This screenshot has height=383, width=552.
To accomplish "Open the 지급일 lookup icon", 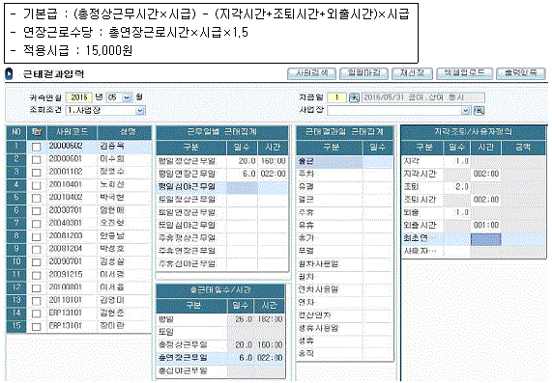I will (354, 97).
